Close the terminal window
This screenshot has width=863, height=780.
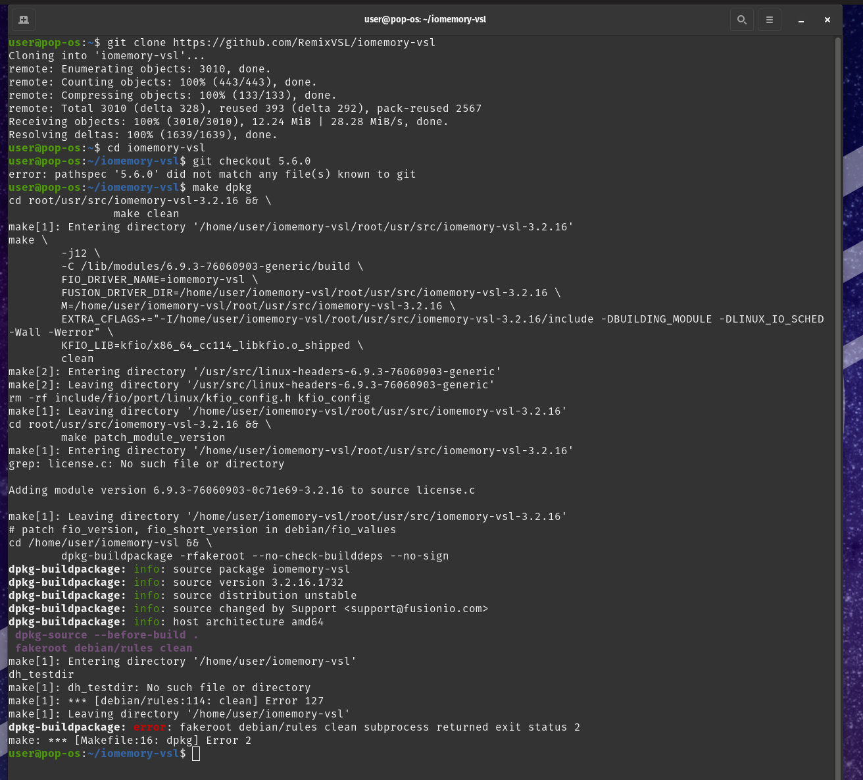click(827, 20)
